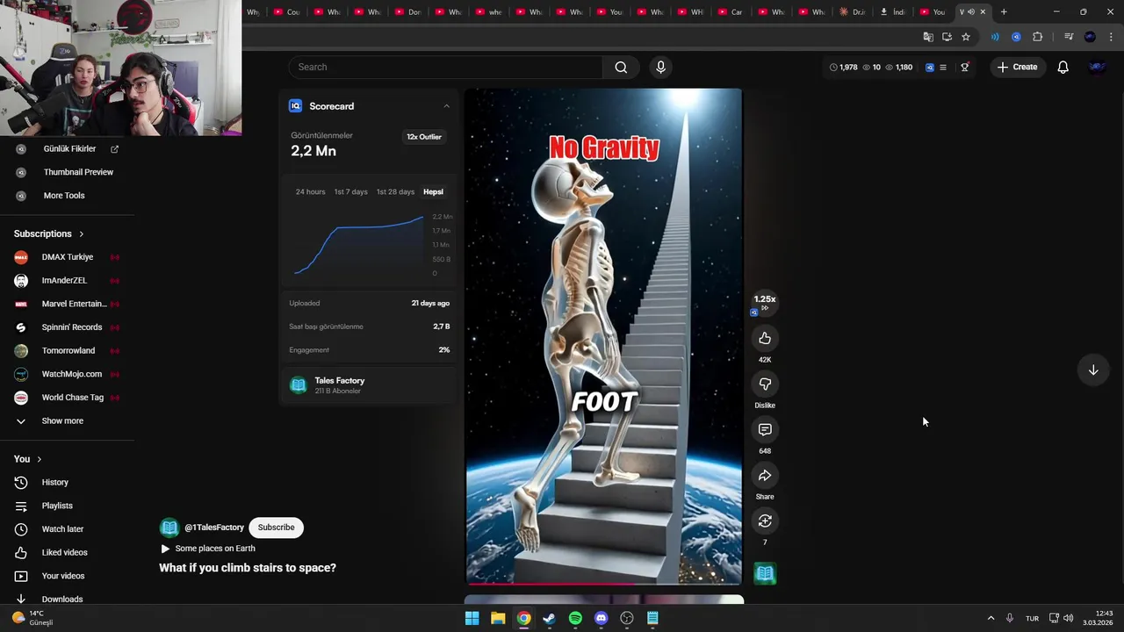
Task: Click the install app icon in address bar
Action: 947,37
